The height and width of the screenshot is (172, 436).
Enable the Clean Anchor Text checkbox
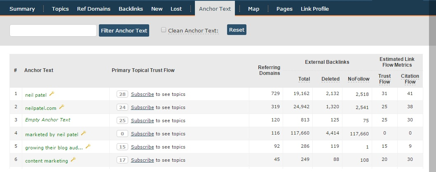point(164,30)
